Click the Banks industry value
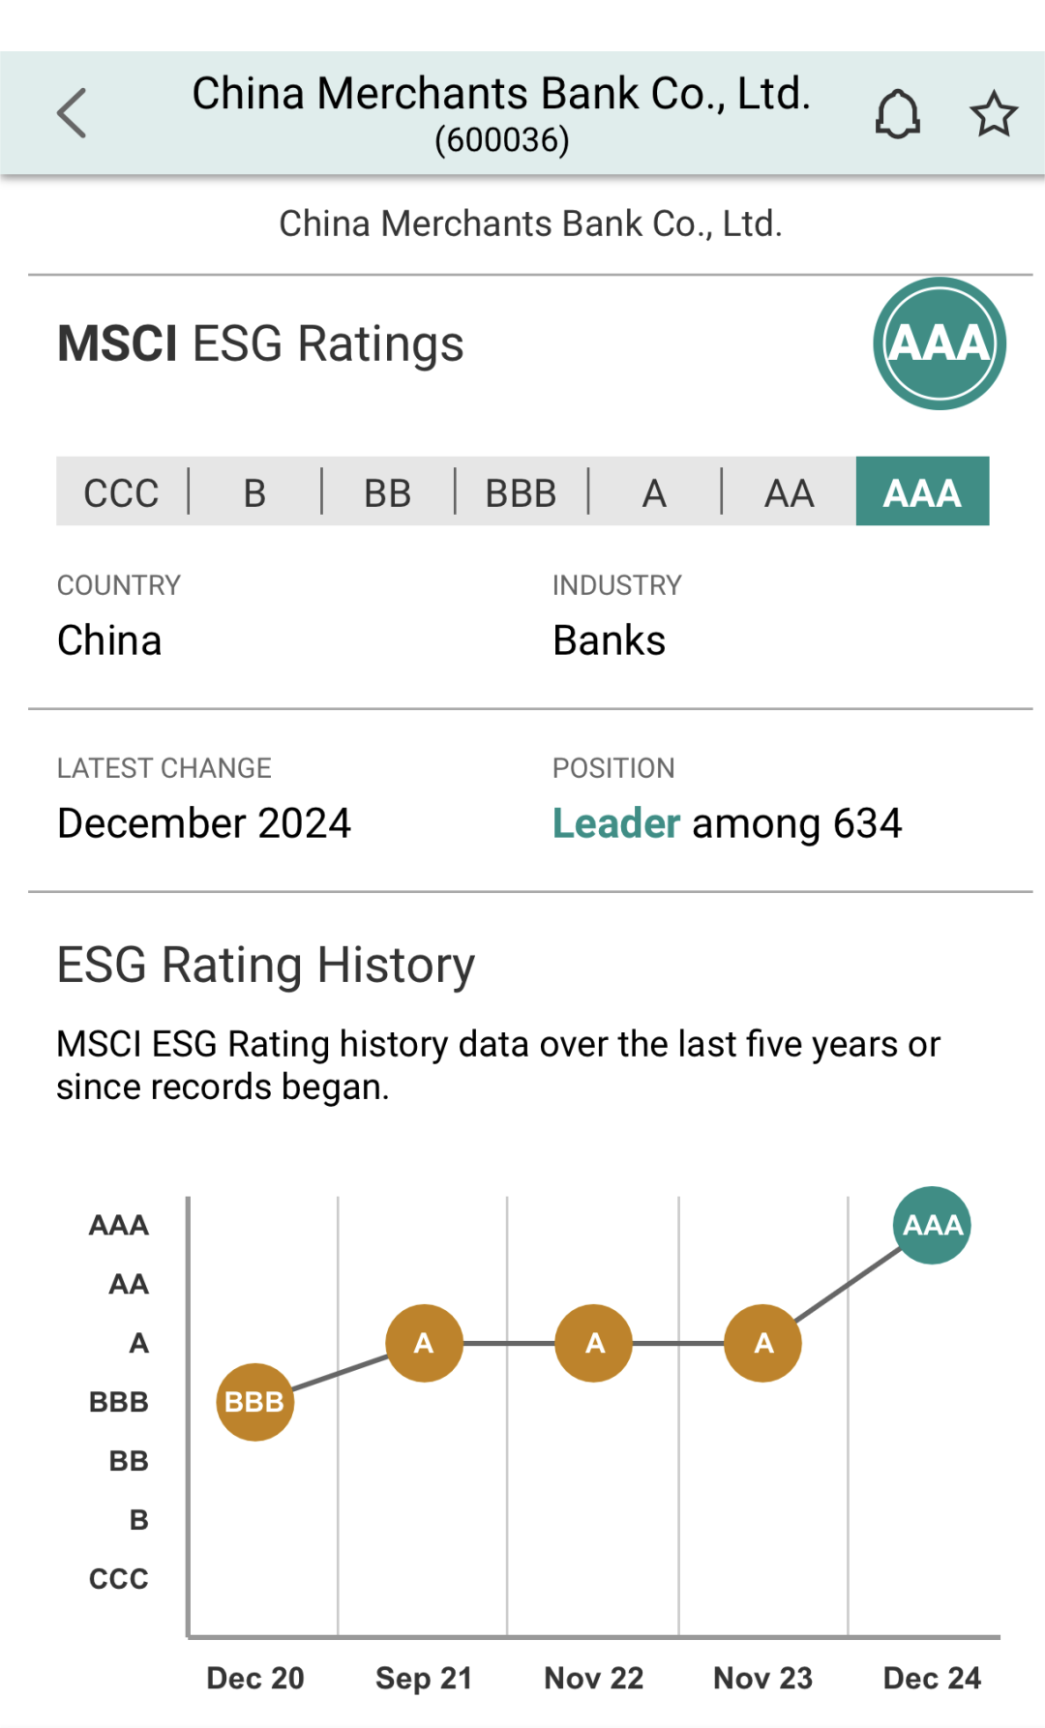Screen dimensions: 1045x1728 [609, 641]
